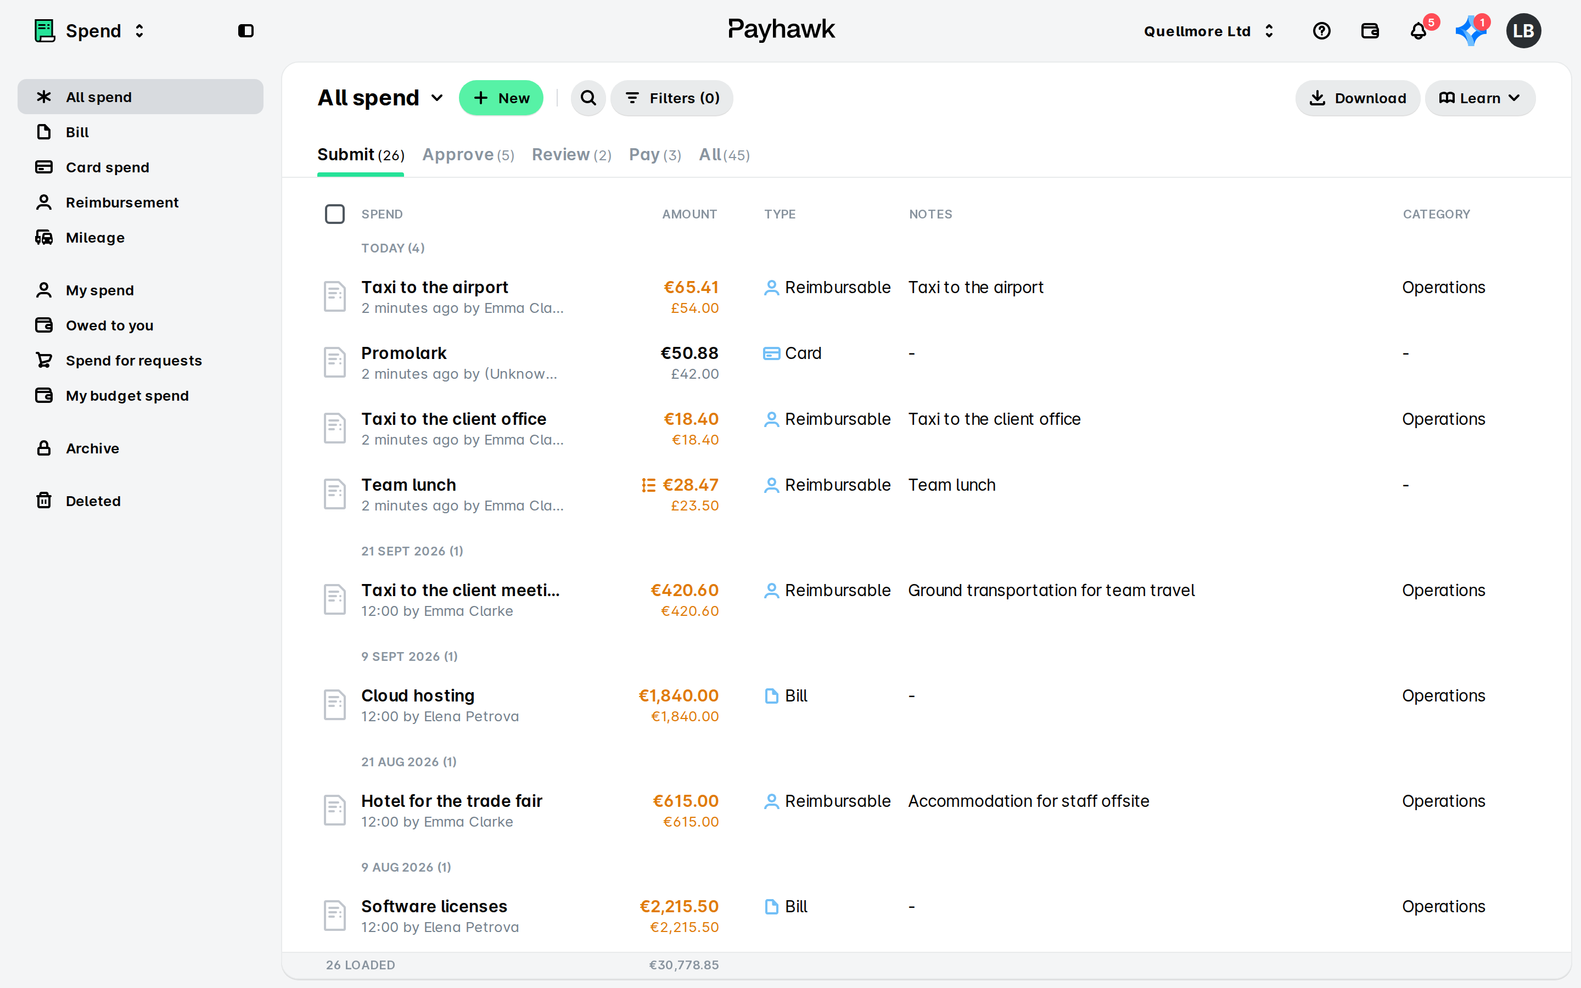Click the Taxi to the client office document icon
The width and height of the screenshot is (1581, 988).
point(334,428)
